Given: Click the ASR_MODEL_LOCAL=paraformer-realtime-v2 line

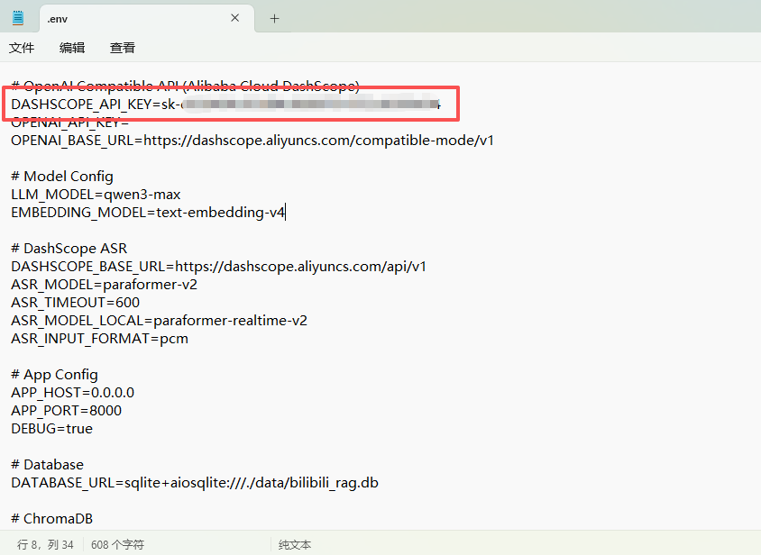Looking at the screenshot, I should pyautogui.click(x=160, y=320).
